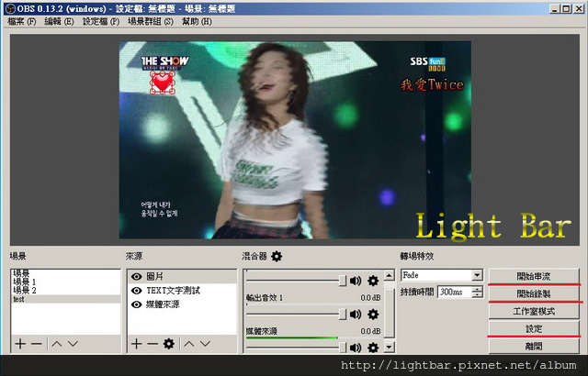Click the 300ms duration field
The width and height of the screenshot is (588, 376).
coord(455,292)
